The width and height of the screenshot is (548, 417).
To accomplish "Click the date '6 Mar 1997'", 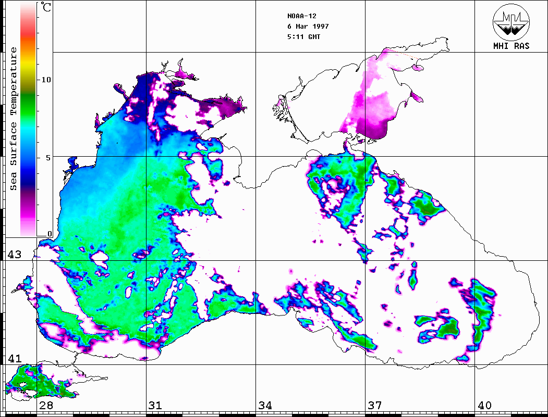I will pos(308,27).
